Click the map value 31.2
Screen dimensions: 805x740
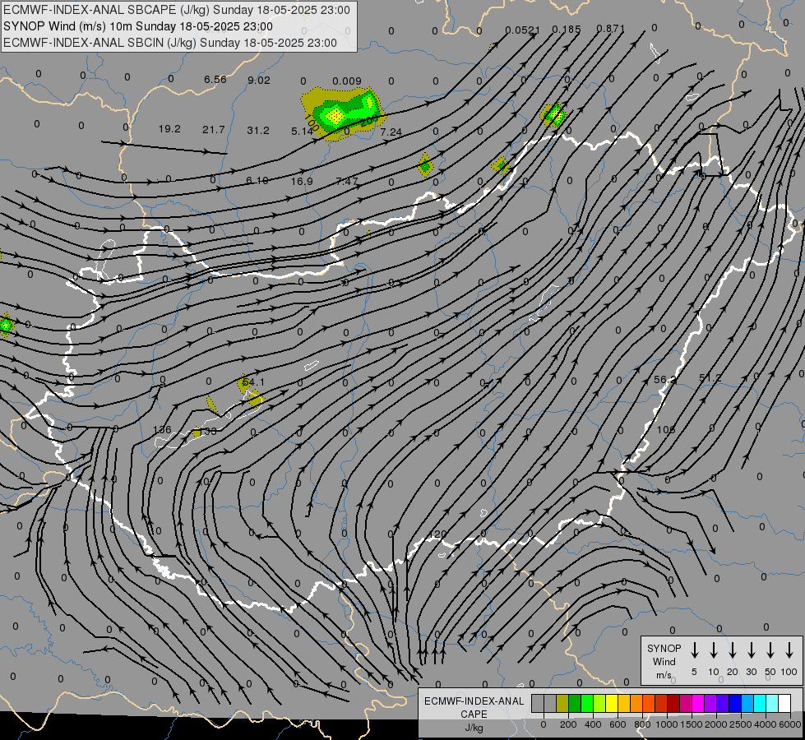[258, 131]
